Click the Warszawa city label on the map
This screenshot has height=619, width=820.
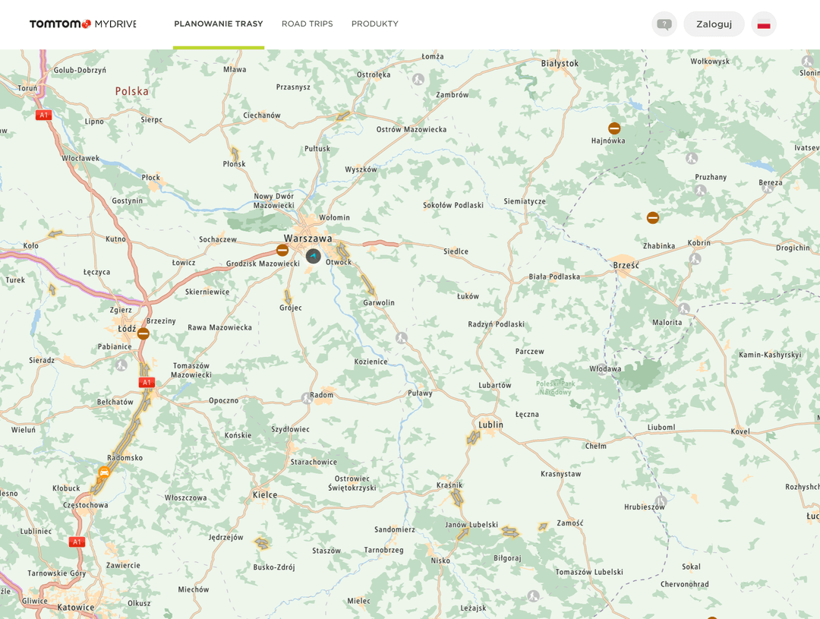(308, 238)
